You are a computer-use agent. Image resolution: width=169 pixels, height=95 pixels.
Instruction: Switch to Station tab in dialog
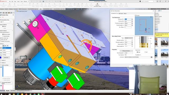click(125, 13)
